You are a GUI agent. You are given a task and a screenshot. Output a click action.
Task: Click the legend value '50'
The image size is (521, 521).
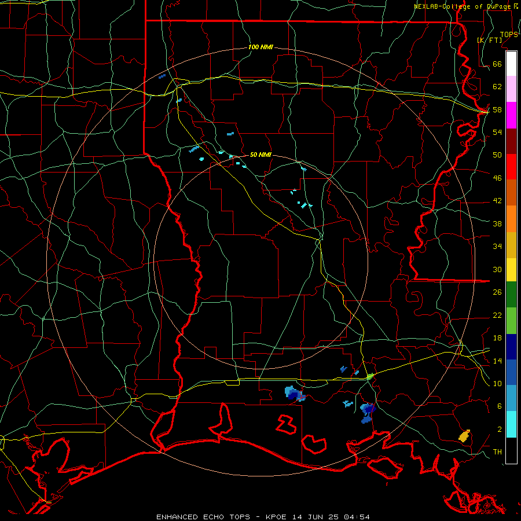[497, 155]
